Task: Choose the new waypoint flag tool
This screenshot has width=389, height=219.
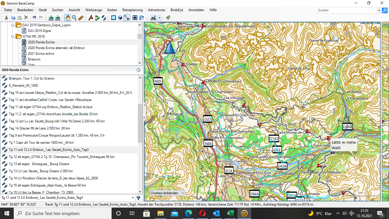Action: pyautogui.click(x=91, y=18)
